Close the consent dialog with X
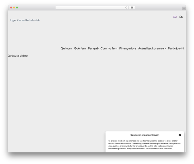194x164 pixels. (x=180, y=135)
